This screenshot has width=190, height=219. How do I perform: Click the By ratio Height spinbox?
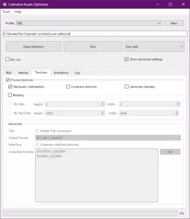[75, 104]
